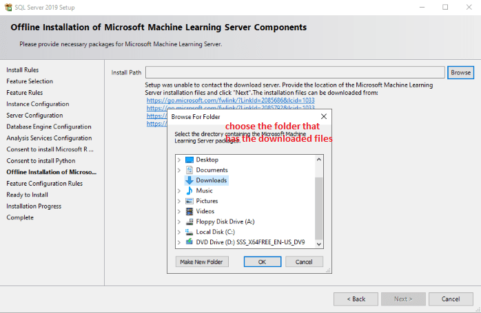The image size is (481, 313).
Task: Maximize the SQL Server Setup window
Action: tap(445, 7)
